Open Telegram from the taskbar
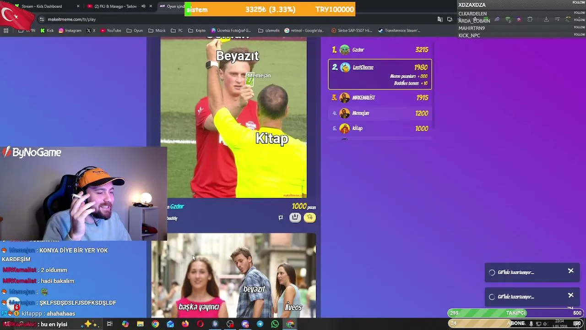Viewport: 586px width, 330px height. [260, 324]
